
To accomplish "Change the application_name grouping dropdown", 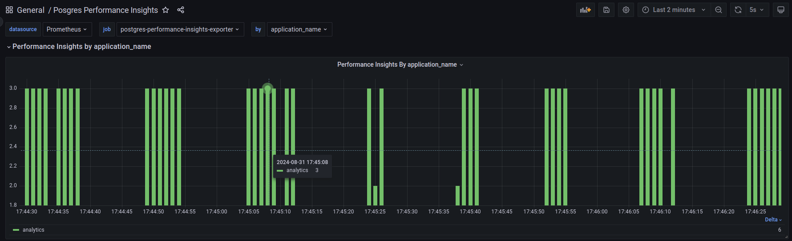I will 299,29.
